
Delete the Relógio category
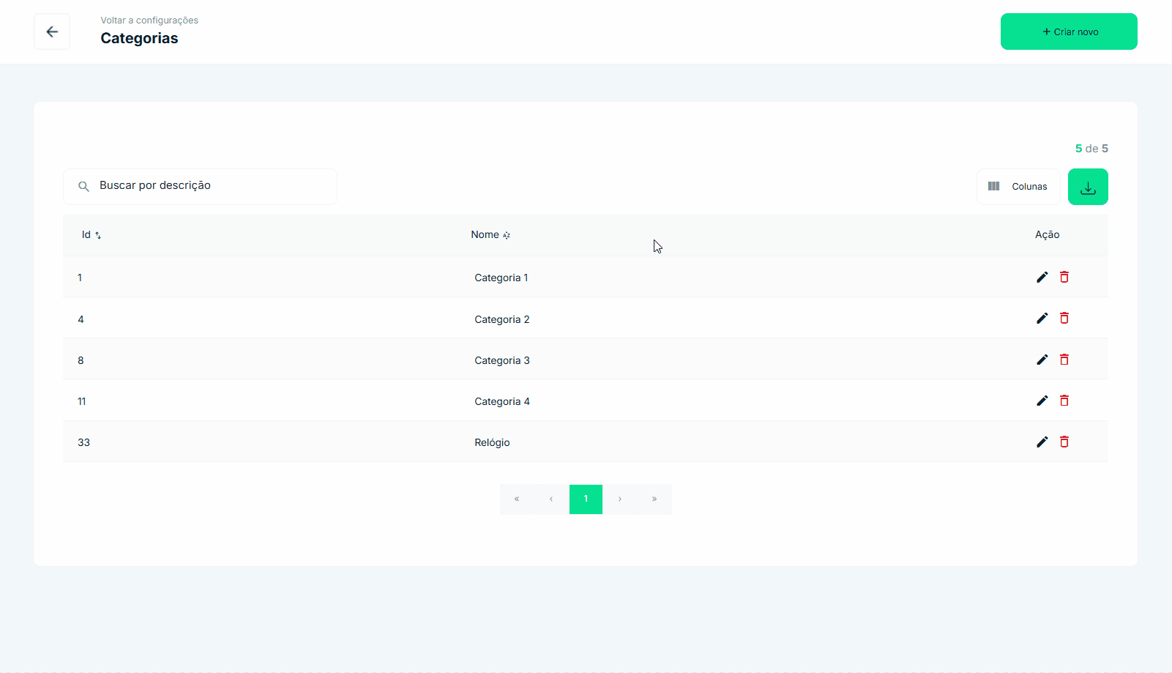tap(1064, 442)
